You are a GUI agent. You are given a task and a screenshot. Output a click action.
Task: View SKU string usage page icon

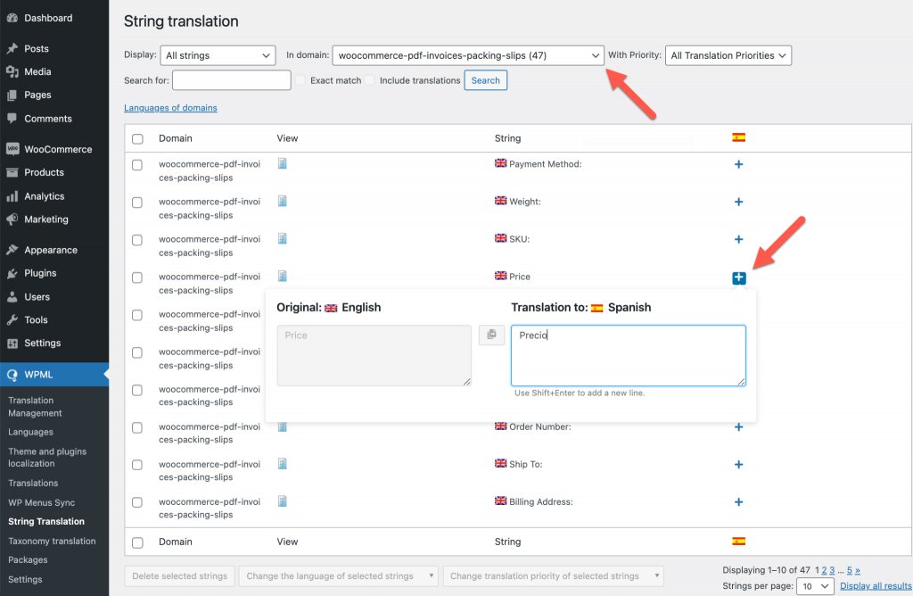point(283,238)
